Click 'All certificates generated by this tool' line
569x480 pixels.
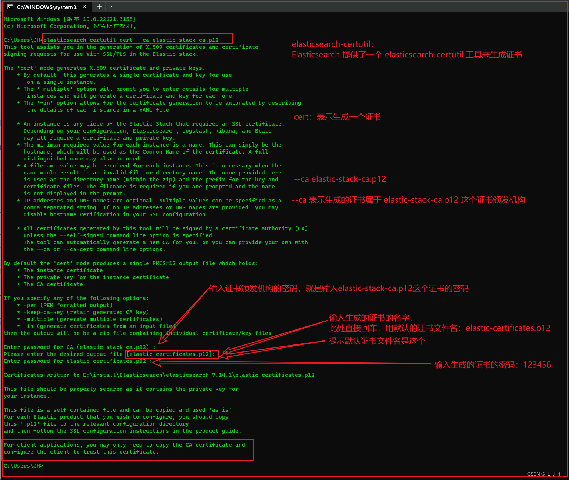tap(162, 228)
